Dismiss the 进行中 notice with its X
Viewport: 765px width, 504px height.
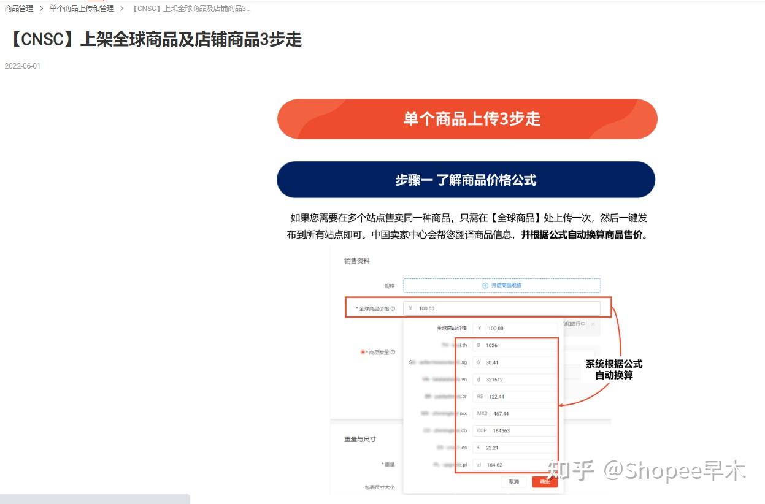coord(593,324)
